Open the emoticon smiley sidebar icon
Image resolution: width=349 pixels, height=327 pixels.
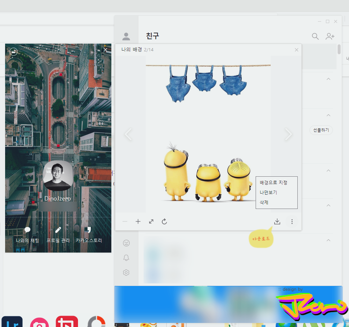(x=126, y=243)
